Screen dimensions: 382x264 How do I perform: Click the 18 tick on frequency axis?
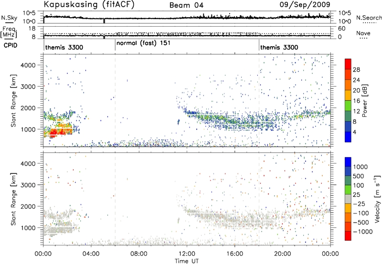tap(32, 29)
